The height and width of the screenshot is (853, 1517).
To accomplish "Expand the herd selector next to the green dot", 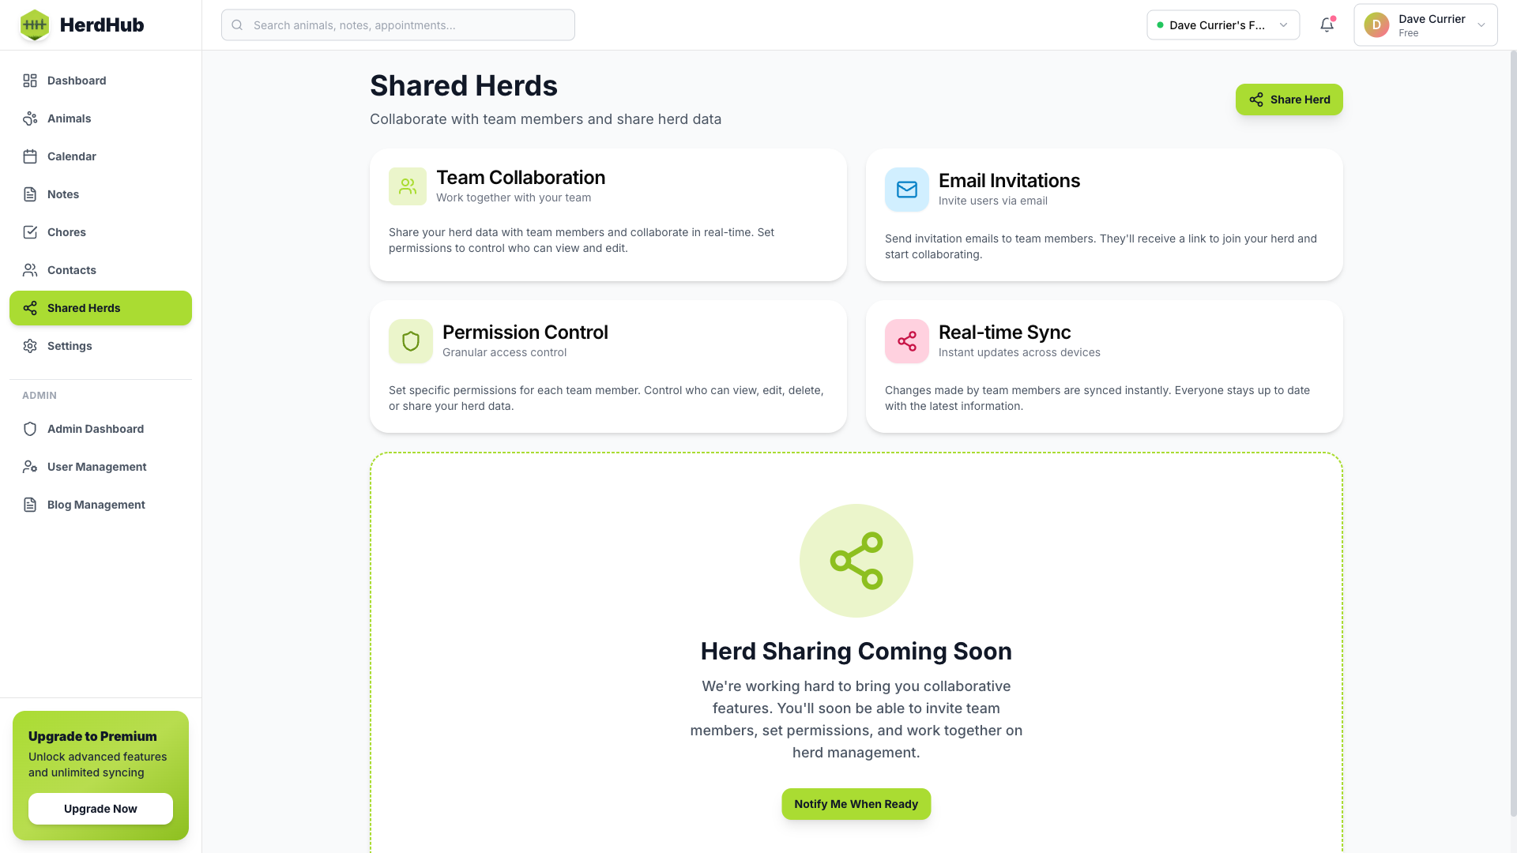I will point(1284,24).
